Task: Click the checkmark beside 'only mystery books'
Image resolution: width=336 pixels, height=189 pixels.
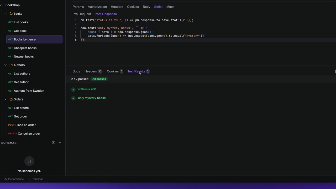Action: click(73, 98)
